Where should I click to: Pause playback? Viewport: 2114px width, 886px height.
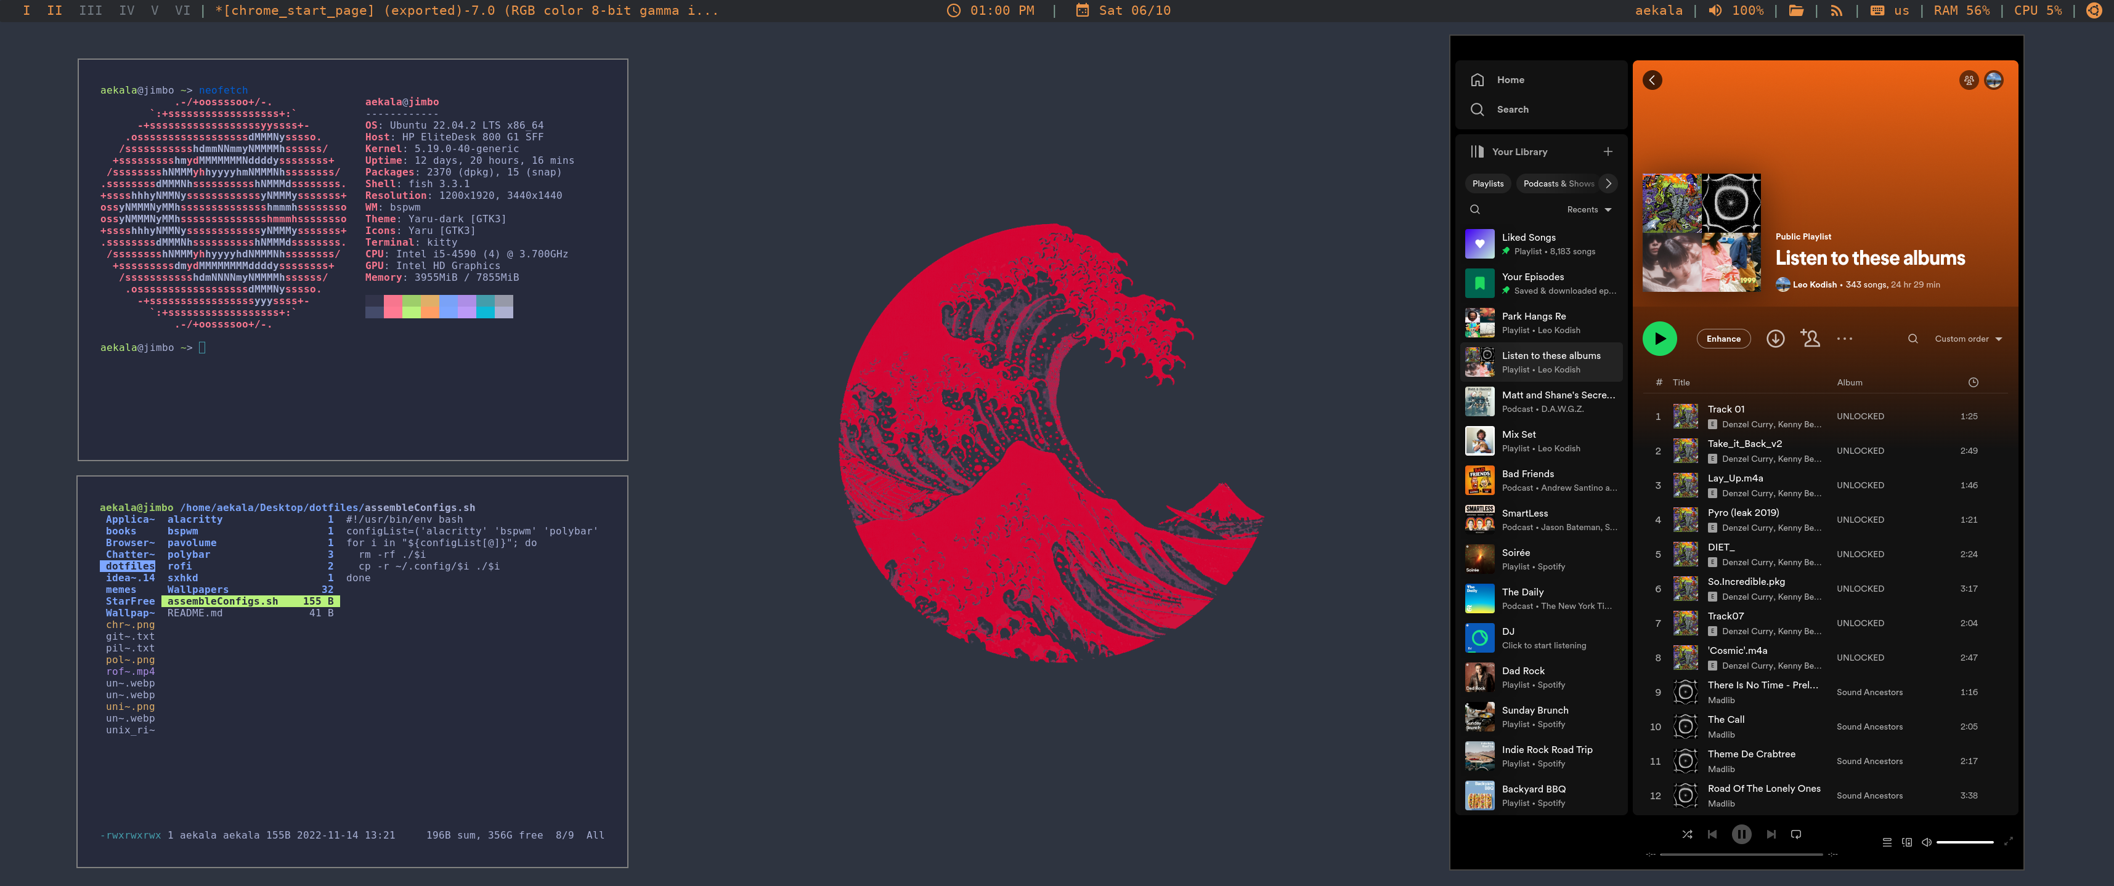tap(1741, 834)
